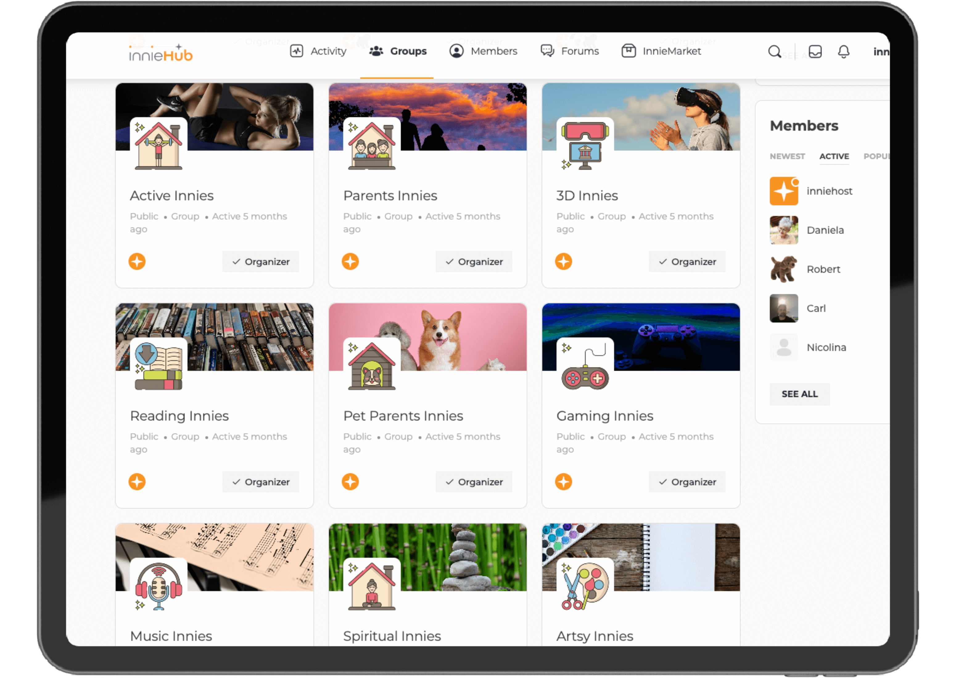Viewport: 956px width, 678px height.
Task: Click Organizer button on Gaming Innies card
Action: 686,481
